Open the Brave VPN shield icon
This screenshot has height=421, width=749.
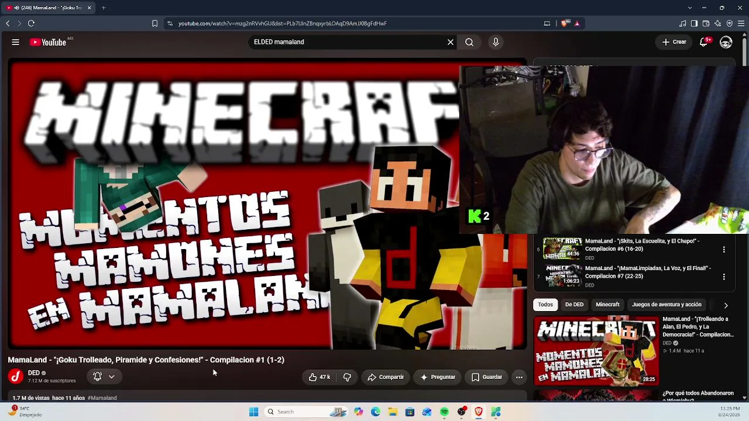tap(729, 23)
